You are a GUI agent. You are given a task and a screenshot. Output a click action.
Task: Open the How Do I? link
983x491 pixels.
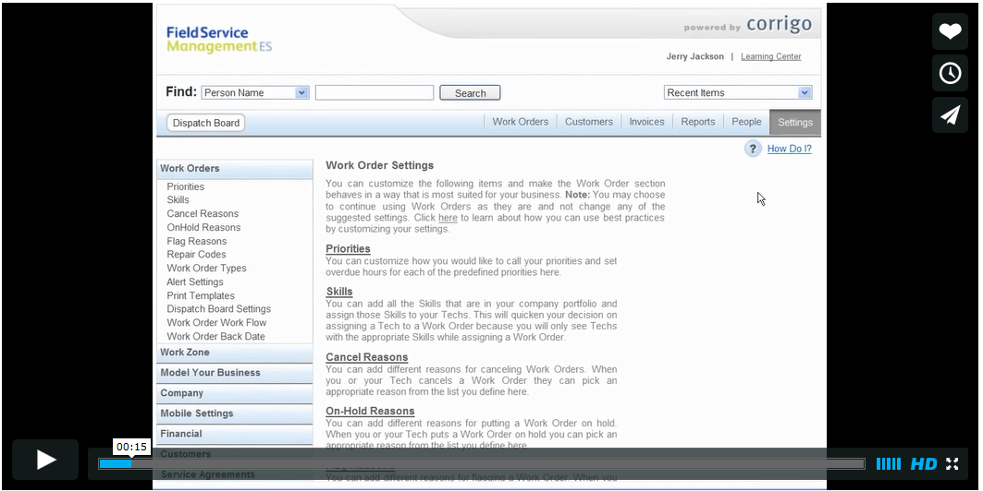[x=790, y=149]
